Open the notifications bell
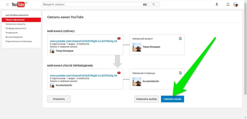The image size is (247, 119). tap(228, 4)
